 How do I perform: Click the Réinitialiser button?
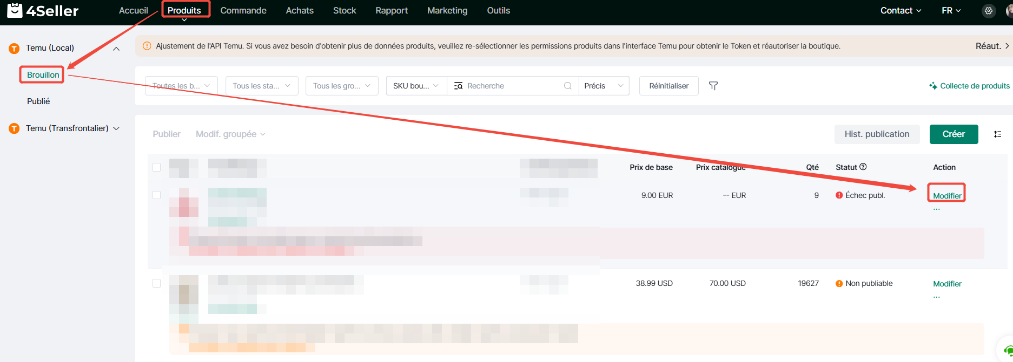tap(669, 86)
